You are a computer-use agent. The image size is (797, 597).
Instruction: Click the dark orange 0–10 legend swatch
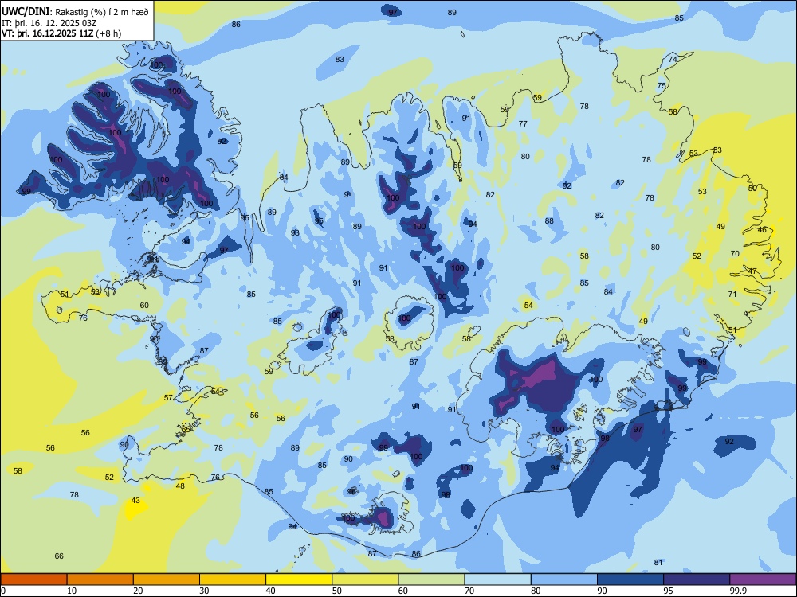33,579
